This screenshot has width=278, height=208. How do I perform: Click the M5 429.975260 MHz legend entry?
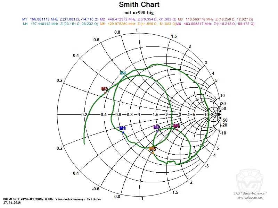tap(137, 24)
